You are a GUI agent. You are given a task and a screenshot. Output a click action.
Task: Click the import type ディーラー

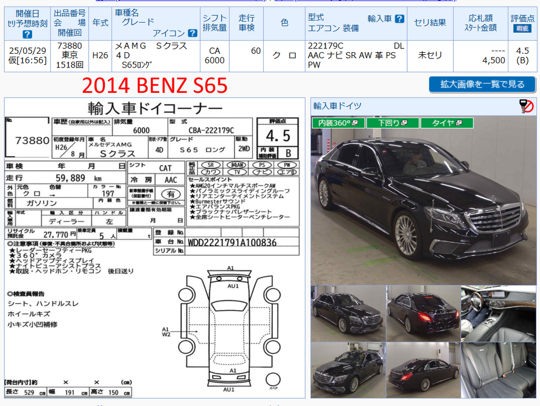pyautogui.click(x=66, y=221)
